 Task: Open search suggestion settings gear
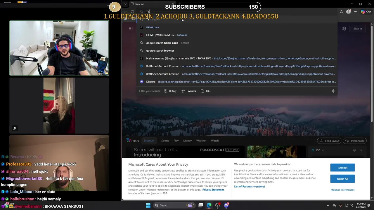(x=333, y=91)
